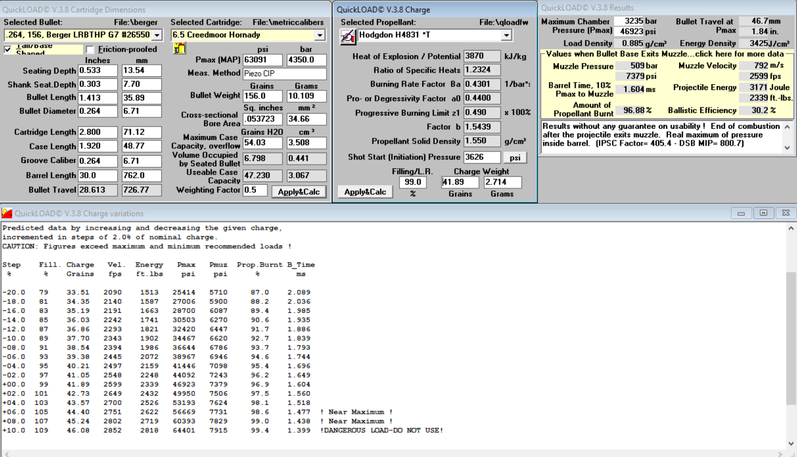Viewport: 797px width, 457px height.
Task: Select the Weighting Factor field
Action: [255, 190]
